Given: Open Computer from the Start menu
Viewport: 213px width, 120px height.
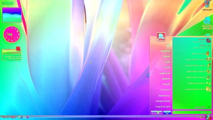Looking at the screenshot, I should point(166,79).
